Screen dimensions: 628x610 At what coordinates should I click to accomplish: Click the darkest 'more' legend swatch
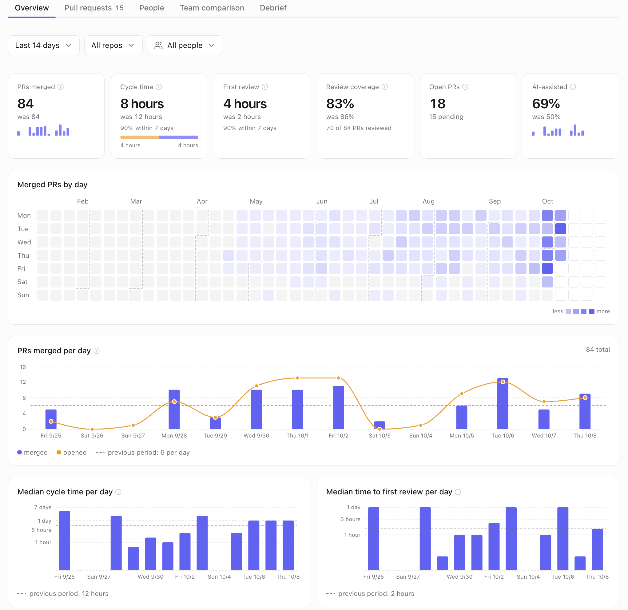pos(591,311)
